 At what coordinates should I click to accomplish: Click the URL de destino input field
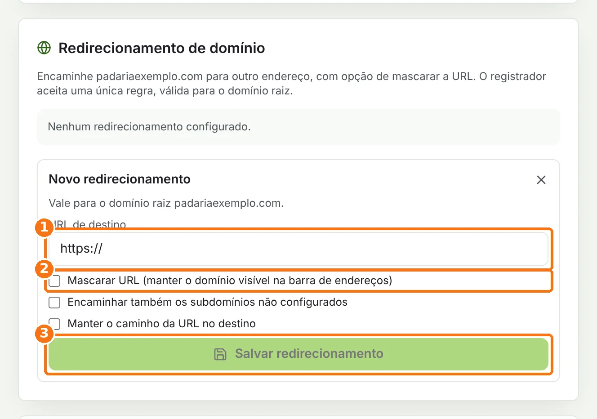(298, 249)
